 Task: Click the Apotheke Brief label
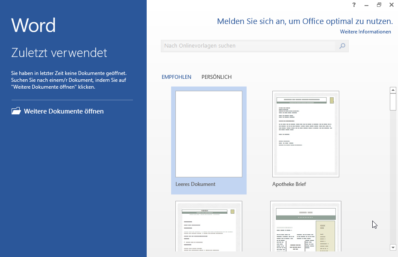[289, 184]
